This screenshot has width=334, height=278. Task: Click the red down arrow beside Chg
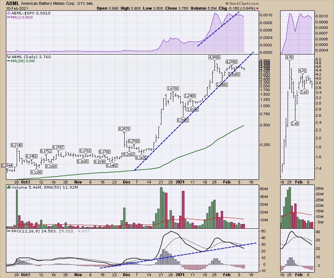[258, 8]
